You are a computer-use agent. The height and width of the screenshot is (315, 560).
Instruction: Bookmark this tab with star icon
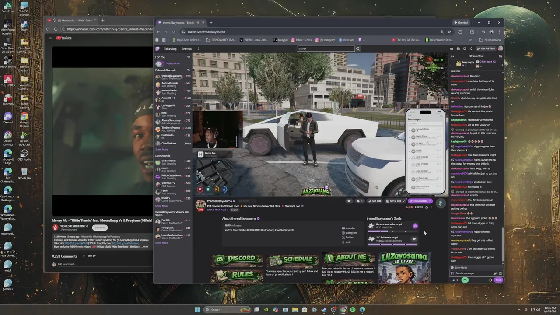click(x=449, y=32)
